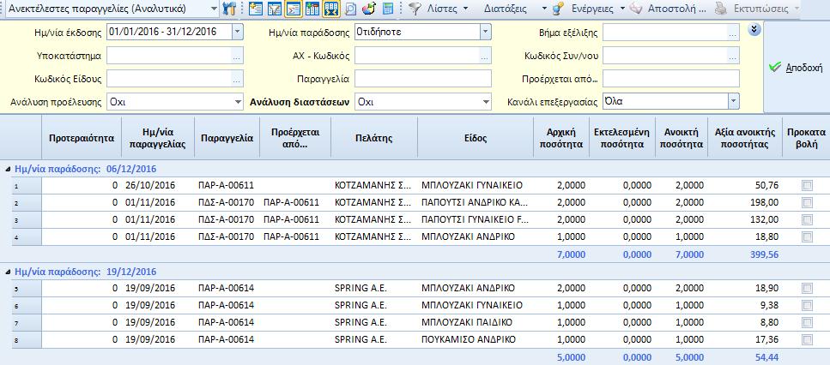This screenshot has width=830, height=365.
Task: Toggle the sigma totals icon
Action: coord(293,9)
